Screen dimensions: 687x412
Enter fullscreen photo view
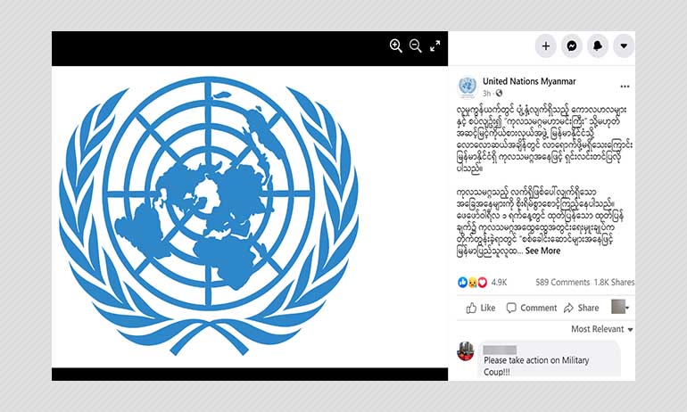(x=435, y=46)
